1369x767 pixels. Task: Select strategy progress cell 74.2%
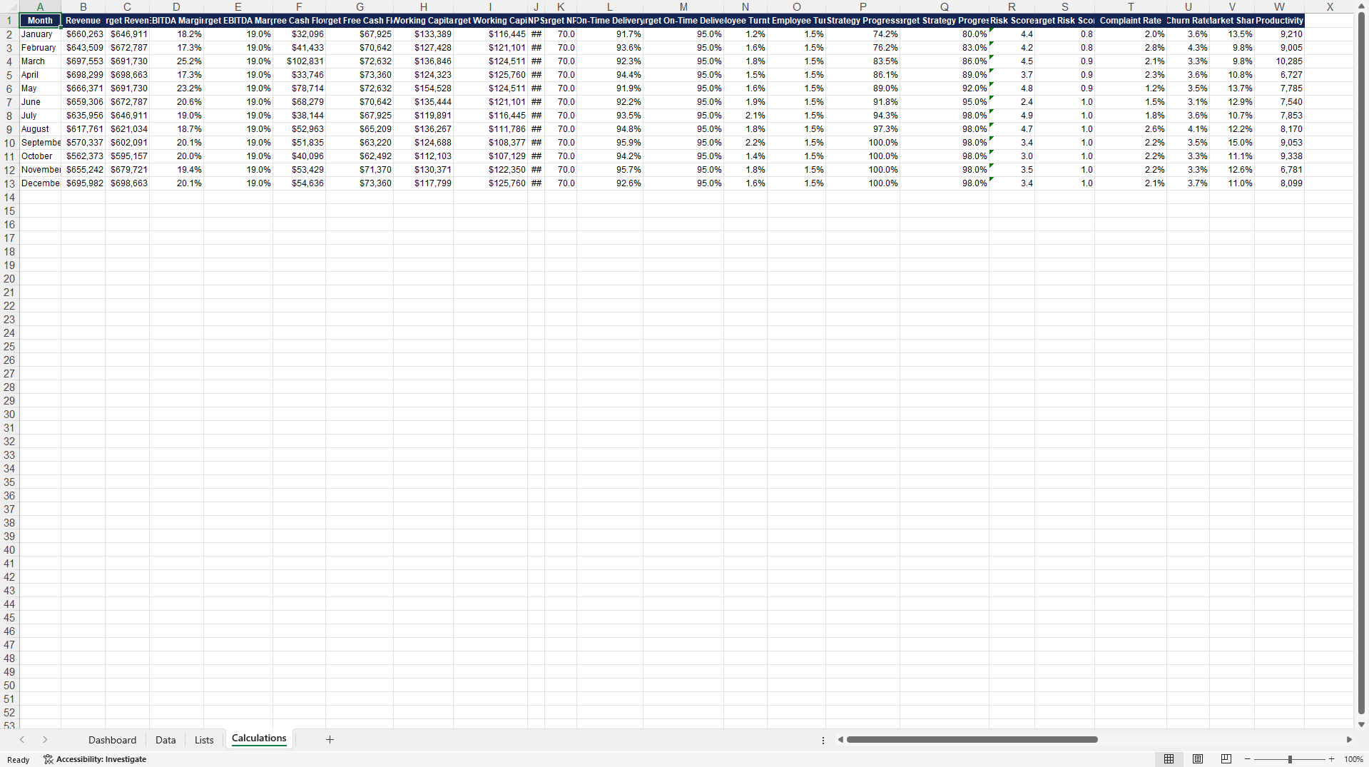tap(862, 34)
